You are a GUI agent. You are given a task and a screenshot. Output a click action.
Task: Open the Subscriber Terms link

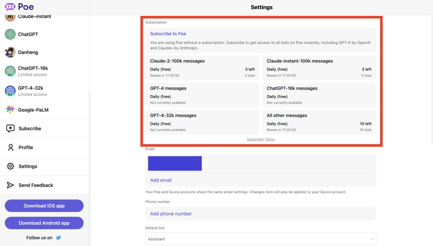[x=260, y=139]
